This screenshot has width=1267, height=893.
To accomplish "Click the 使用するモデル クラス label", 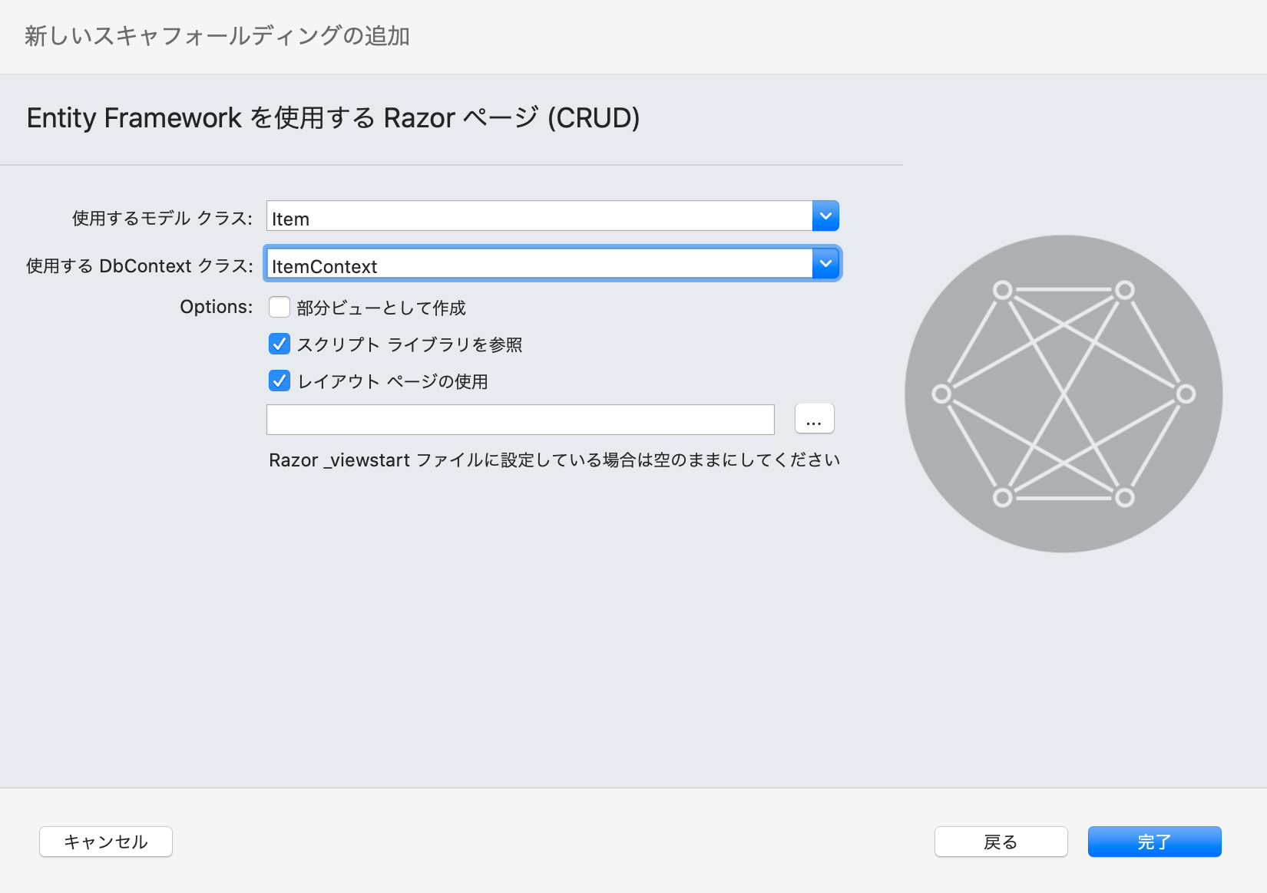I will [162, 219].
